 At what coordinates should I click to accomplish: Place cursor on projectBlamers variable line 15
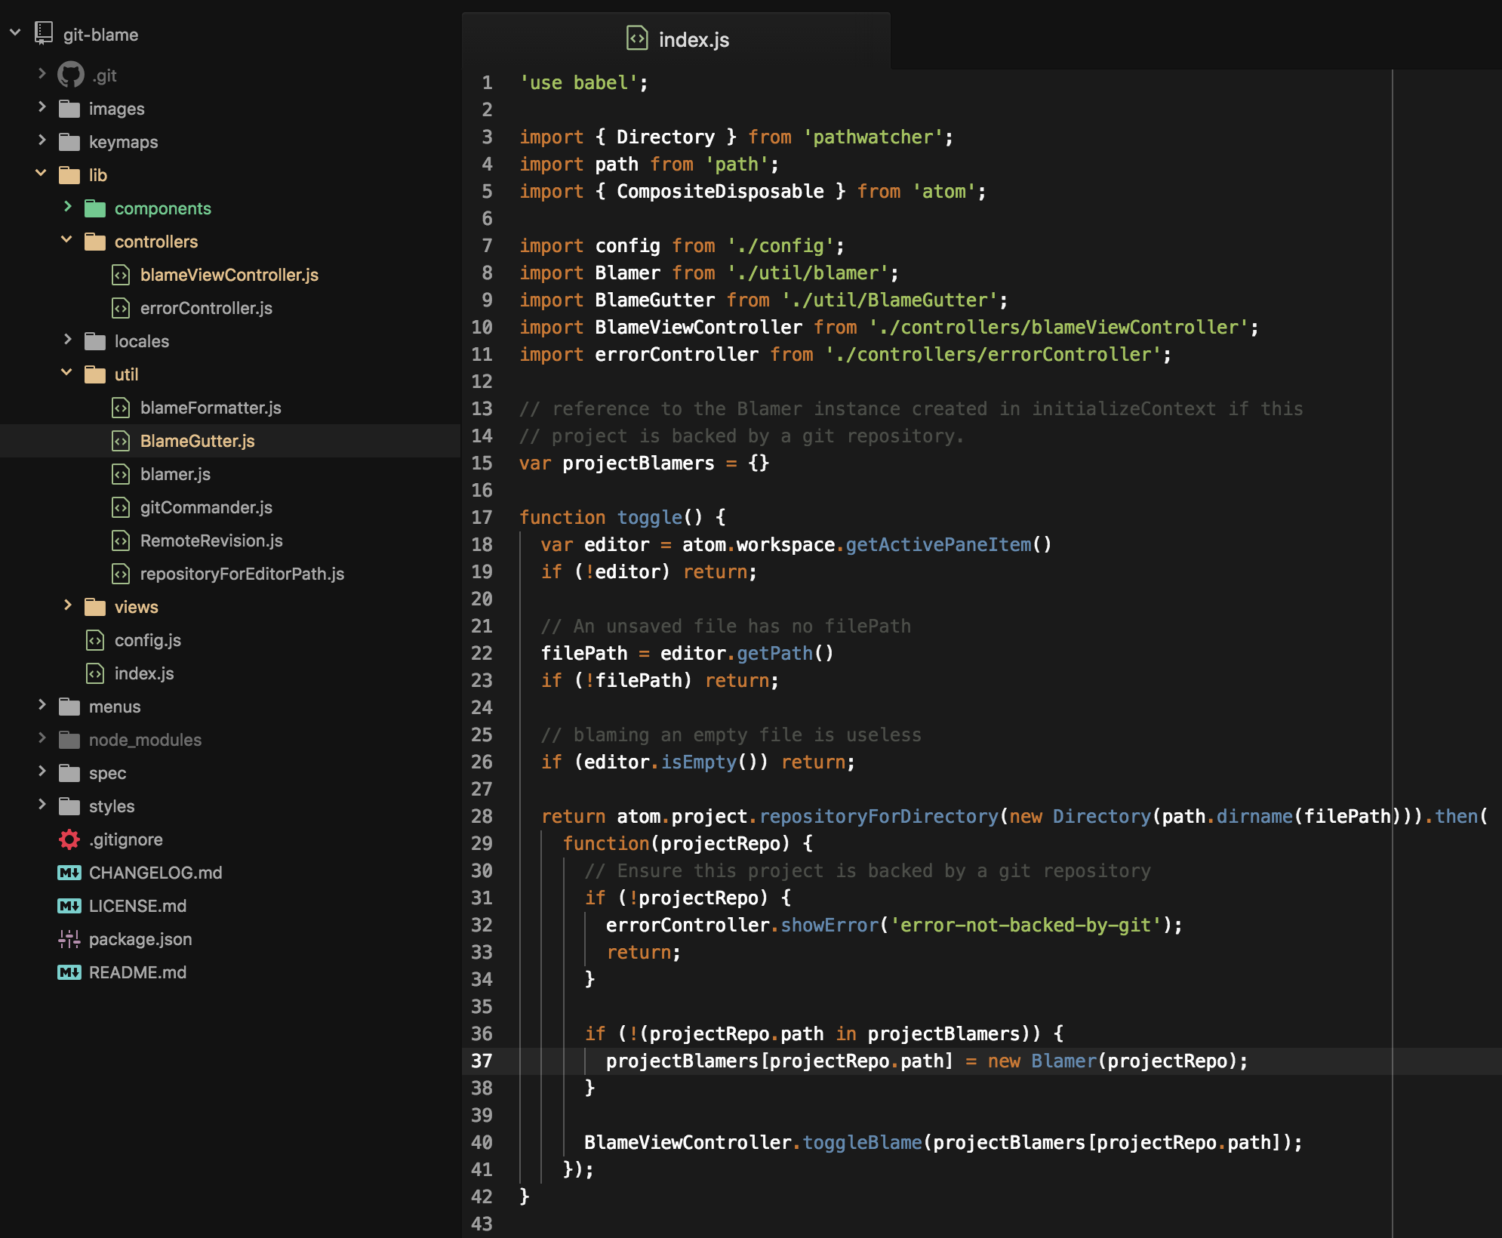[x=638, y=463]
